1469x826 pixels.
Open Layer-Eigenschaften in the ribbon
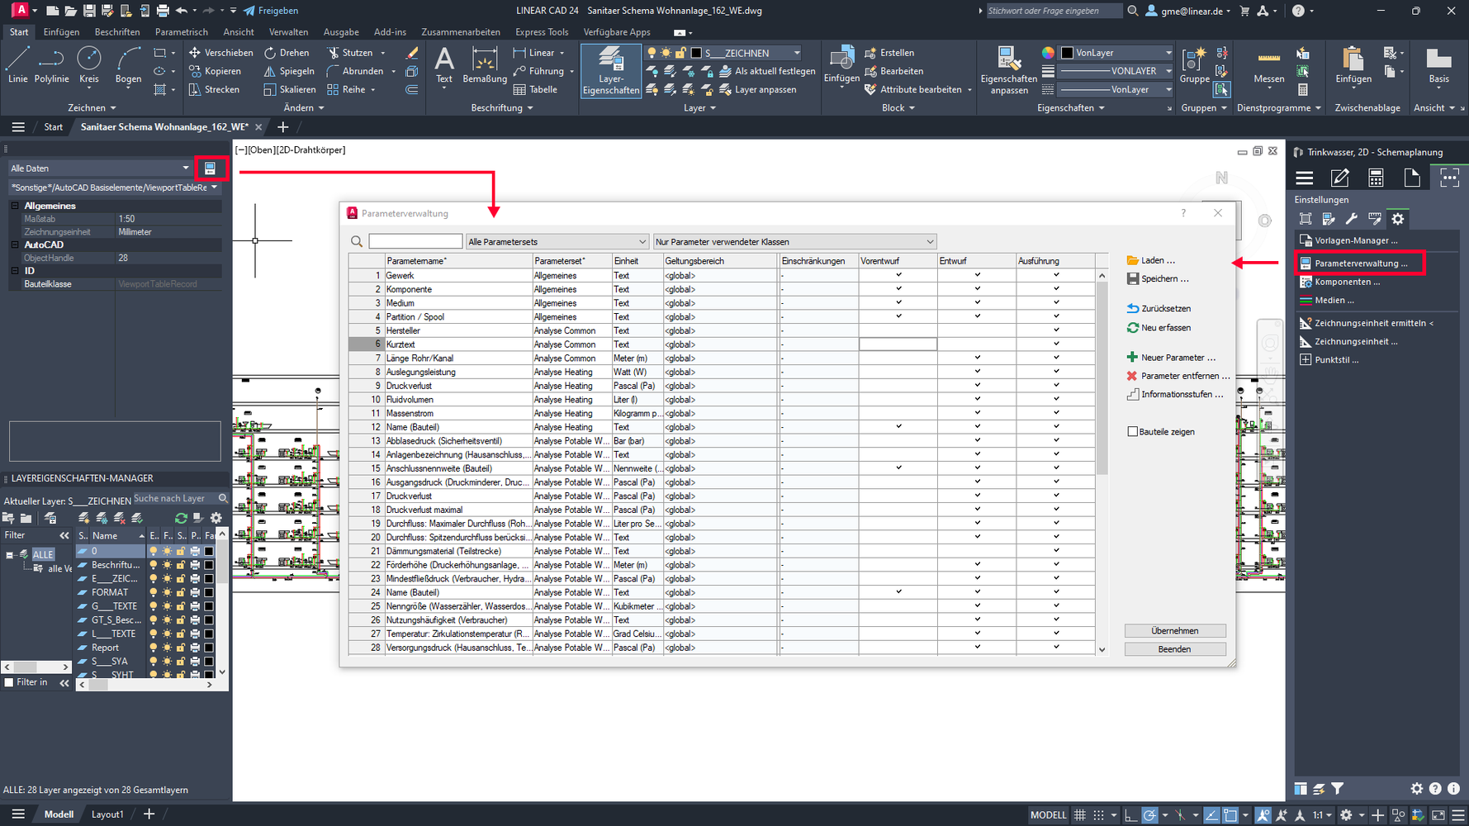point(610,70)
